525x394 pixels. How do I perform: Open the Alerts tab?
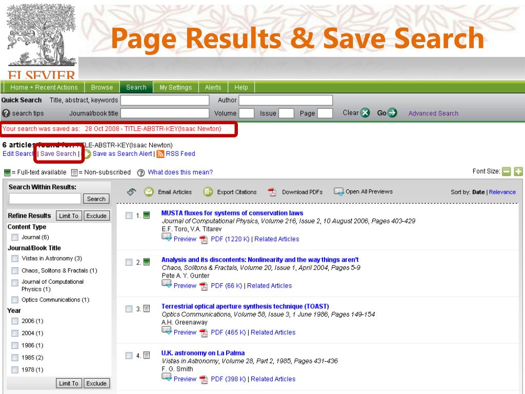(213, 87)
